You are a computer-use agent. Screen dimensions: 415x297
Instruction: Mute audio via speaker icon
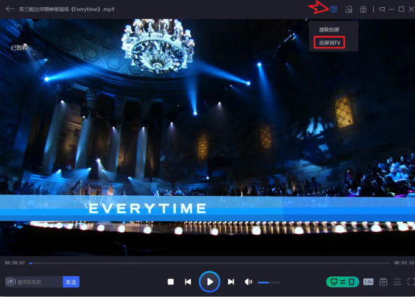pos(248,282)
